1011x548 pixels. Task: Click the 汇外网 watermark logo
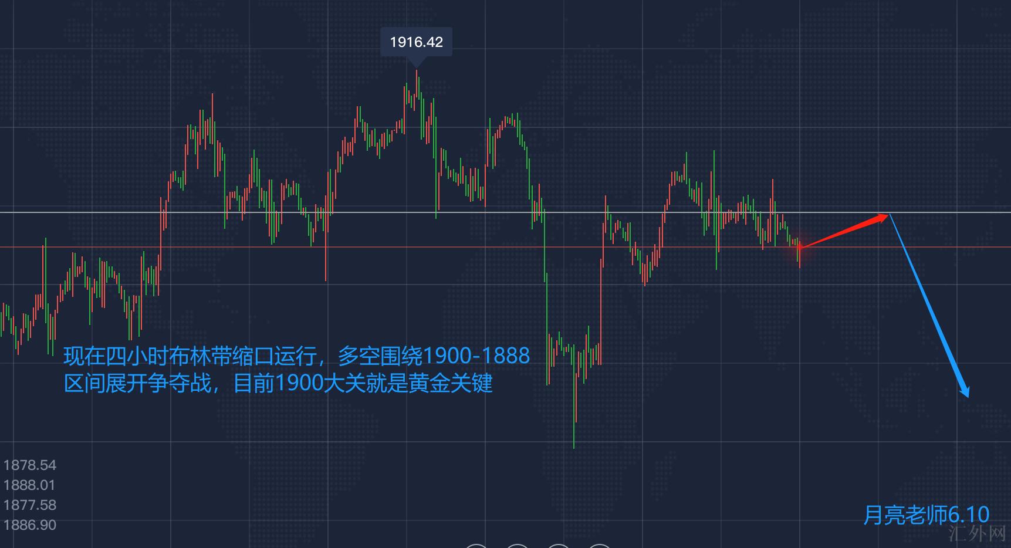977,533
